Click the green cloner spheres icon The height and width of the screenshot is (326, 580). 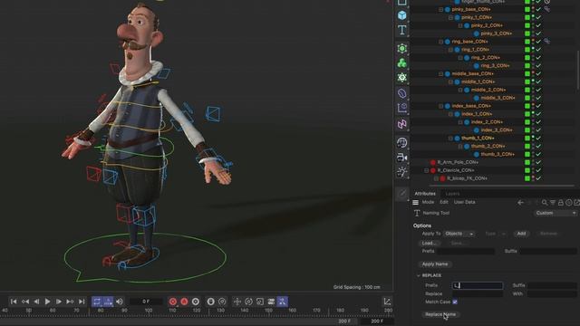click(x=402, y=62)
